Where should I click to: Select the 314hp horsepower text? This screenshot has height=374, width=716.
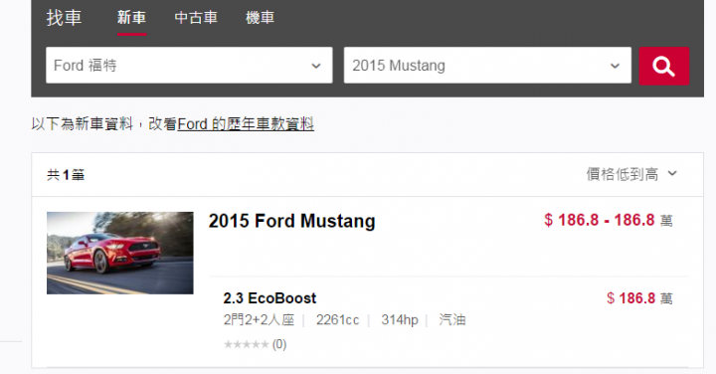pyautogui.click(x=400, y=320)
